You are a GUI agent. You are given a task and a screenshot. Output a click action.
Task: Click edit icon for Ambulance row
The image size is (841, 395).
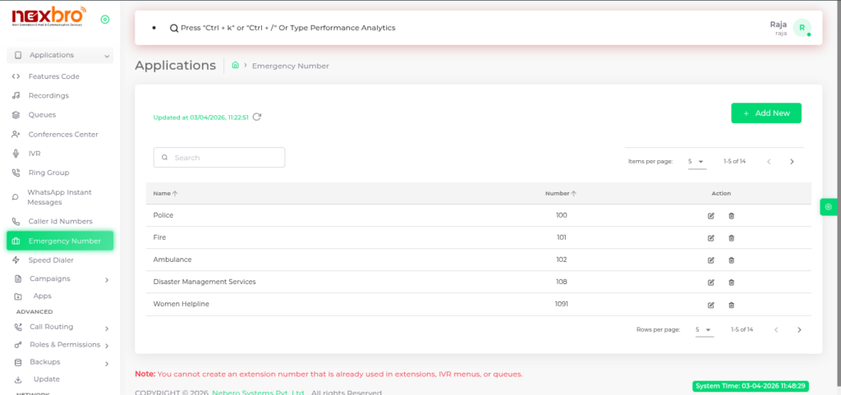[710, 260]
